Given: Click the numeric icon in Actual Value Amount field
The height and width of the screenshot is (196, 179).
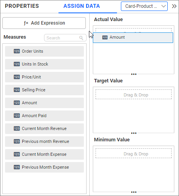Looking at the screenshot, I should (x=105, y=37).
